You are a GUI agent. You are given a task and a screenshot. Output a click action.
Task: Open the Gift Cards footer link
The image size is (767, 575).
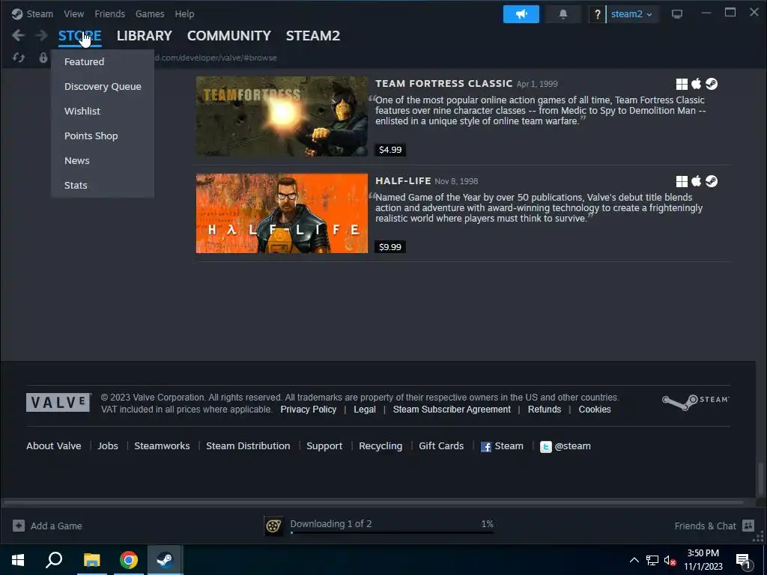tap(441, 446)
